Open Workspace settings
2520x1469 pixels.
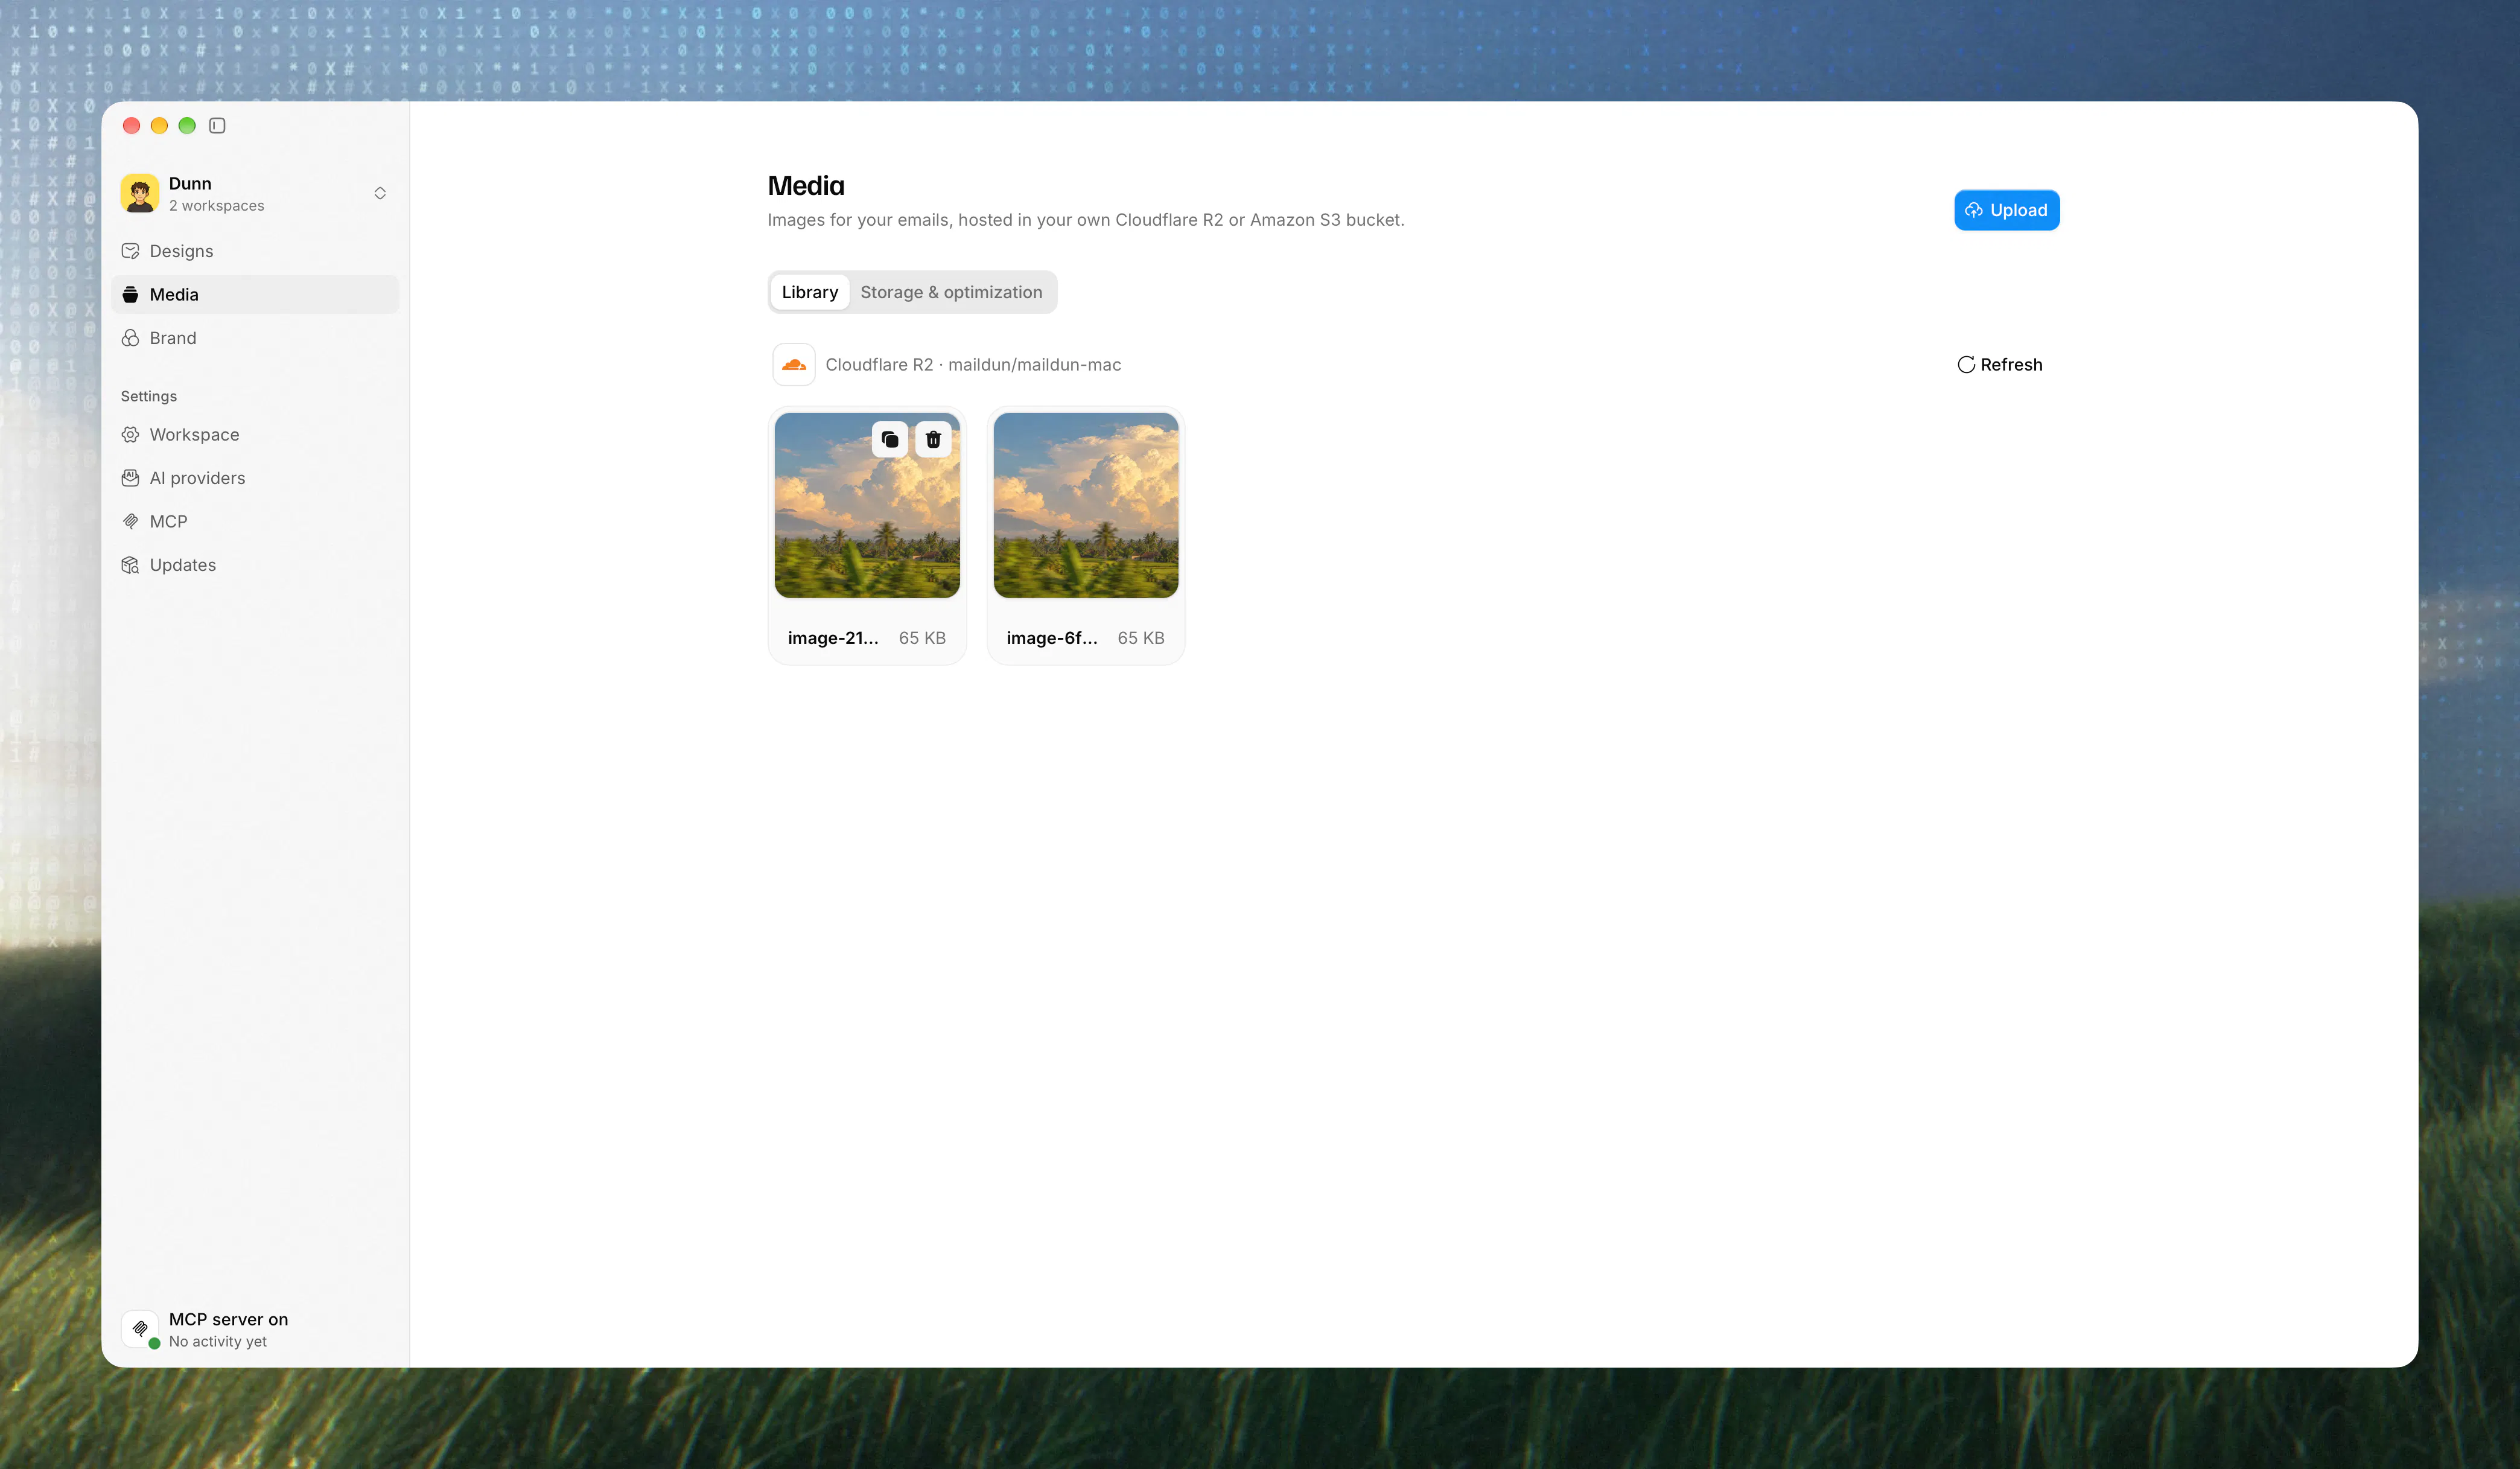tap(255, 435)
